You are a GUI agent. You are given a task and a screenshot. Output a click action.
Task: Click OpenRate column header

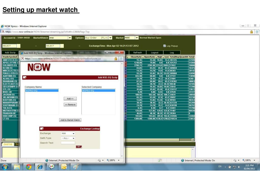pos(149,57)
